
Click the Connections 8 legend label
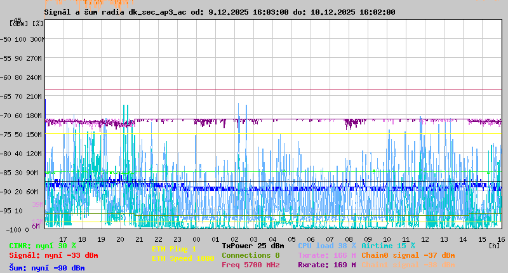250,255
